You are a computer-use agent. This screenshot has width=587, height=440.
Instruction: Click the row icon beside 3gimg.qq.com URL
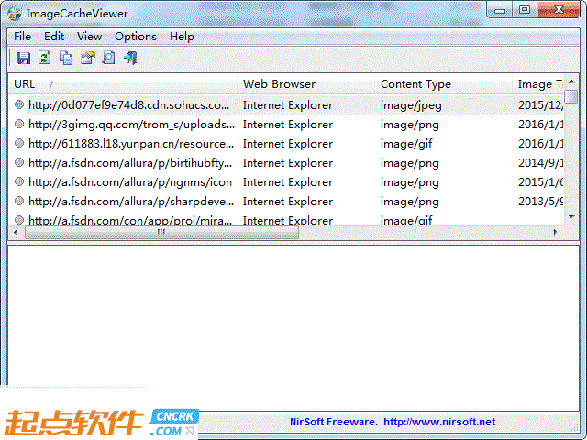[19, 124]
